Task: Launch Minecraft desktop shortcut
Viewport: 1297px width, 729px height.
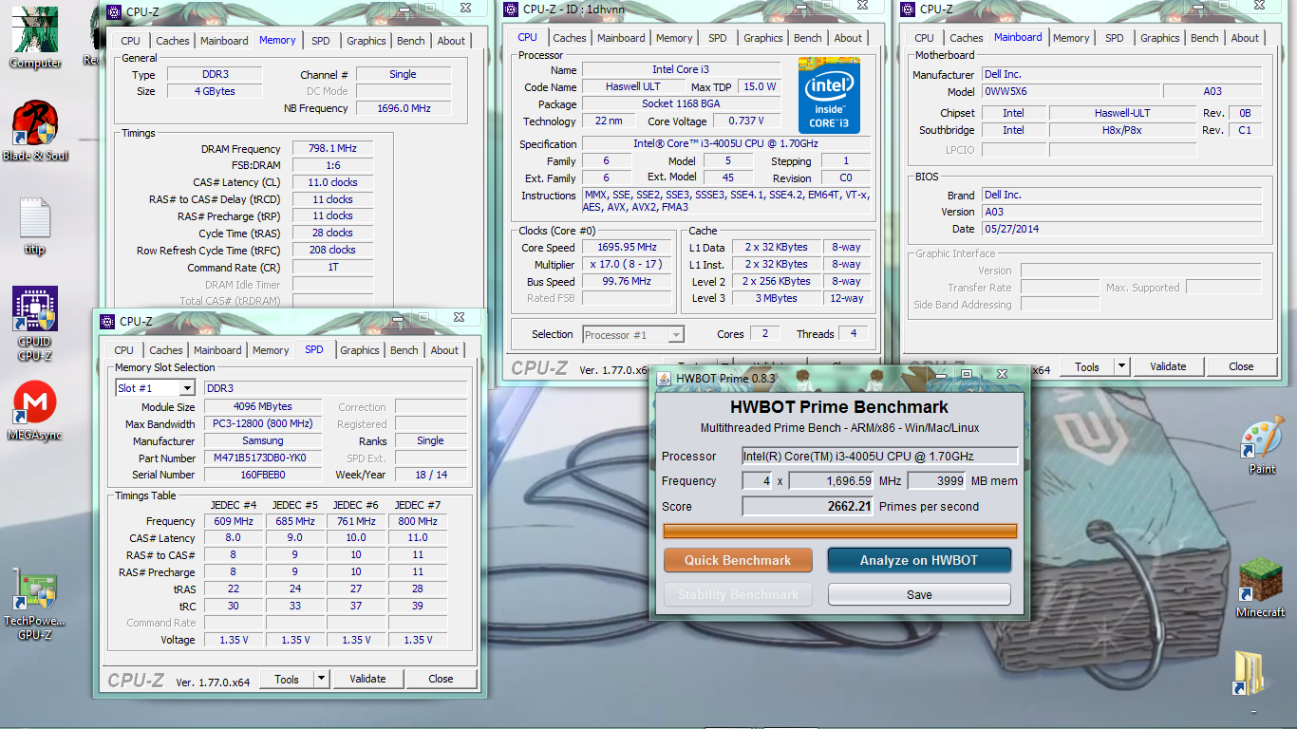Action: pos(1261,589)
